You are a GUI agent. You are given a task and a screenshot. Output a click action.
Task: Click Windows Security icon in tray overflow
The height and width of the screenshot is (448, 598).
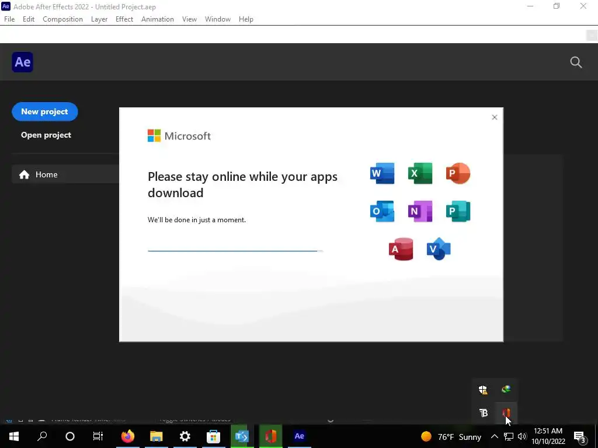pos(483,389)
